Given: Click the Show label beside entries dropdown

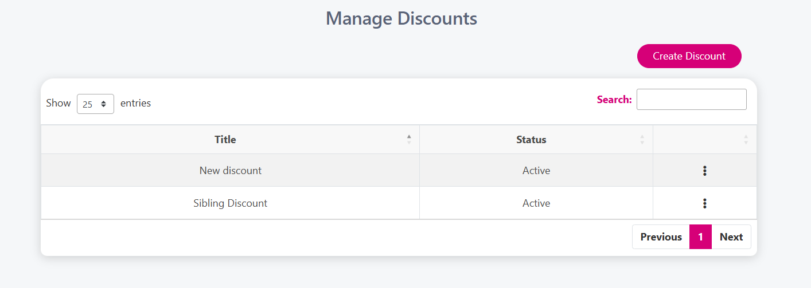Looking at the screenshot, I should coord(59,103).
